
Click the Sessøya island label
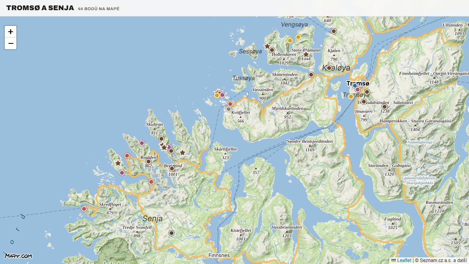tap(251, 51)
